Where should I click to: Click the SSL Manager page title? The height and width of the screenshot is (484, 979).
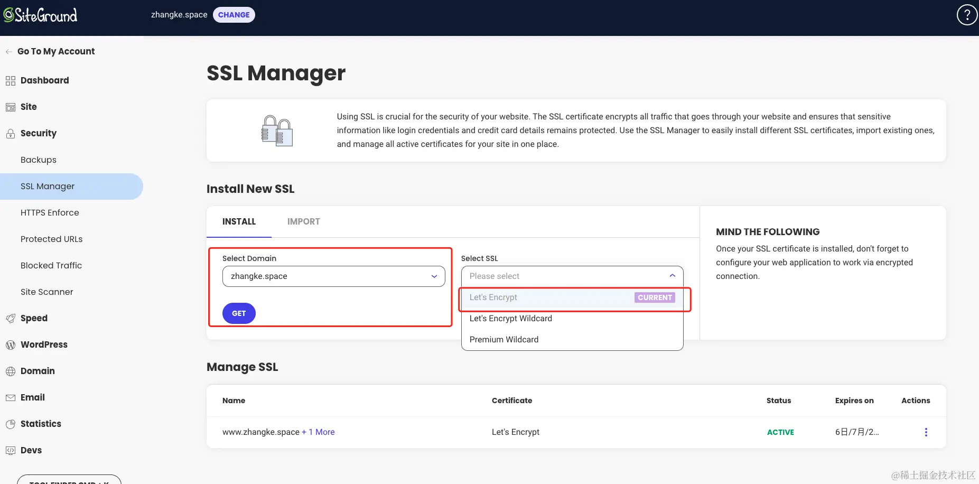click(276, 73)
